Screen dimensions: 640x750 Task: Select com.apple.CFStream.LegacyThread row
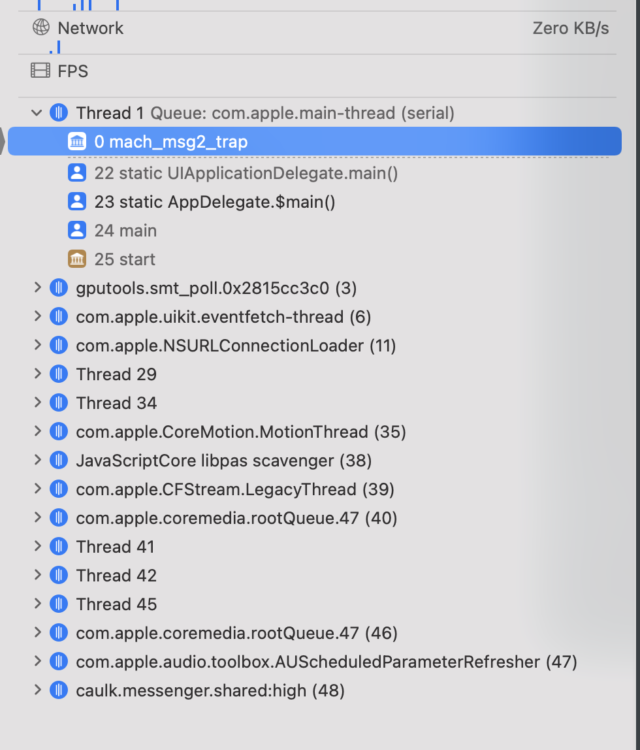(315, 489)
